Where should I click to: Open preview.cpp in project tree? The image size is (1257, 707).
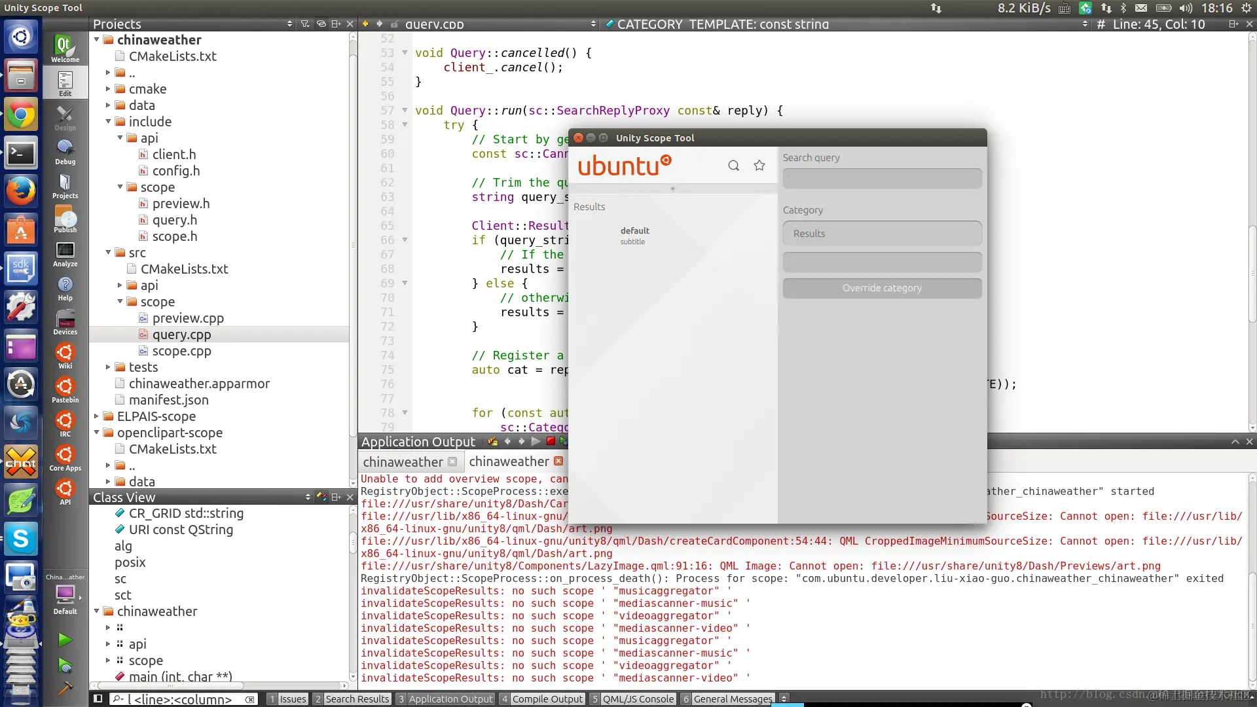(x=188, y=318)
